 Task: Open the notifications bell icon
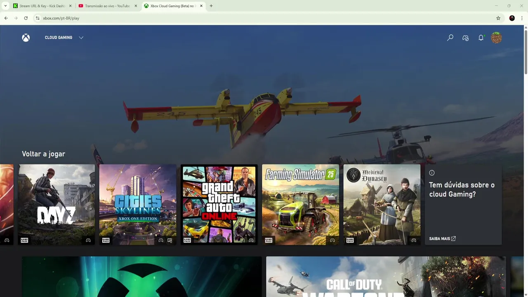tap(481, 38)
